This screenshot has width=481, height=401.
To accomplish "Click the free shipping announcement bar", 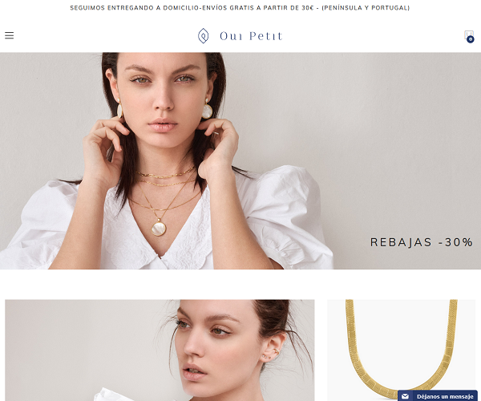I will (x=240, y=8).
